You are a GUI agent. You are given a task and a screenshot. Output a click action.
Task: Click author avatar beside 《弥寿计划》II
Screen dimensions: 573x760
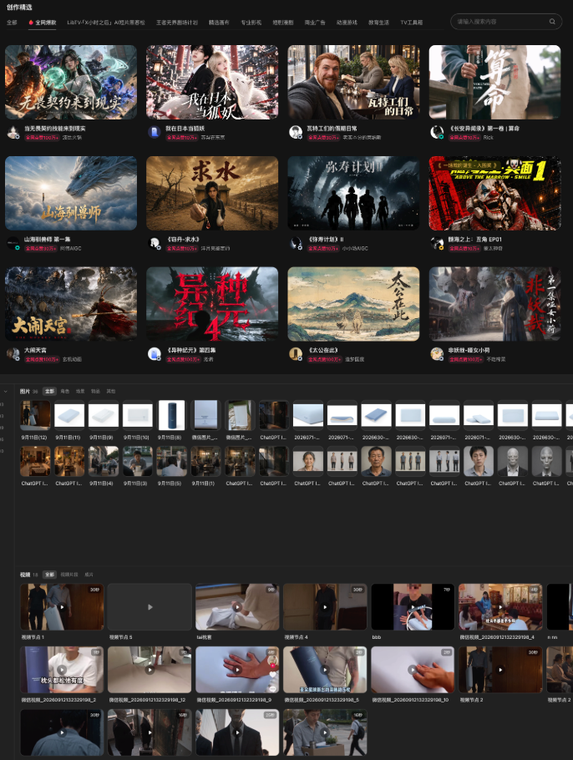(x=296, y=243)
